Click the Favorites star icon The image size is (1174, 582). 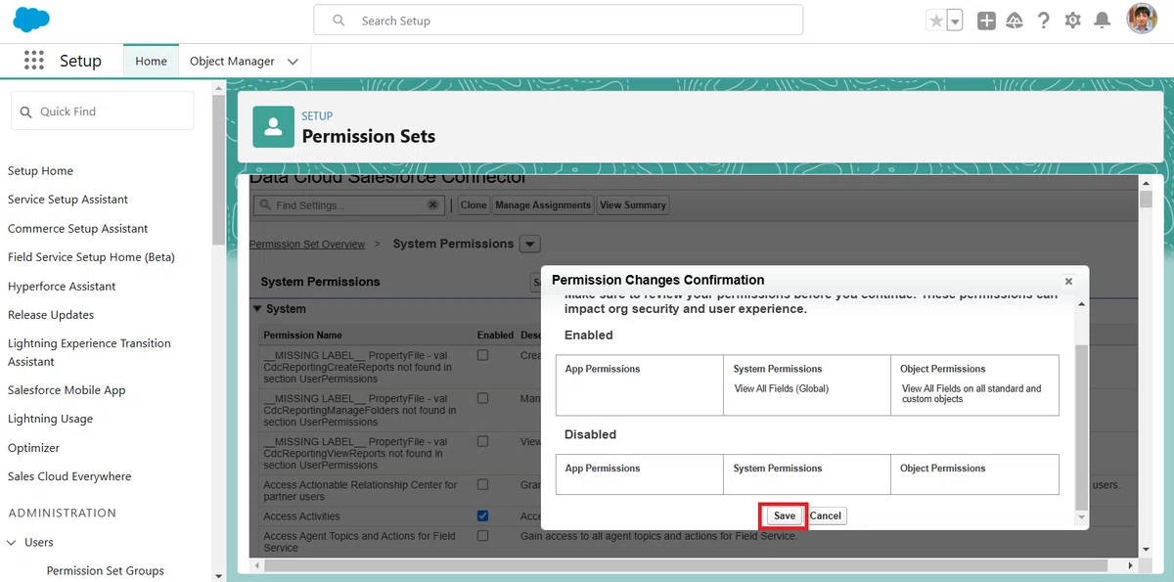click(936, 21)
